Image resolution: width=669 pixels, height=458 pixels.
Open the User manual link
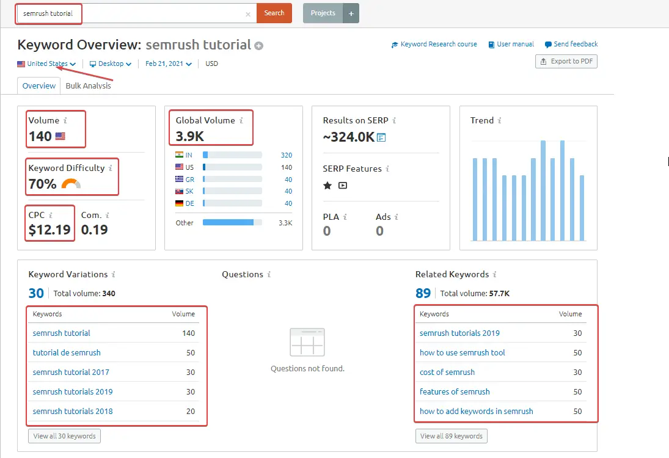pyautogui.click(x=511, y=45)
